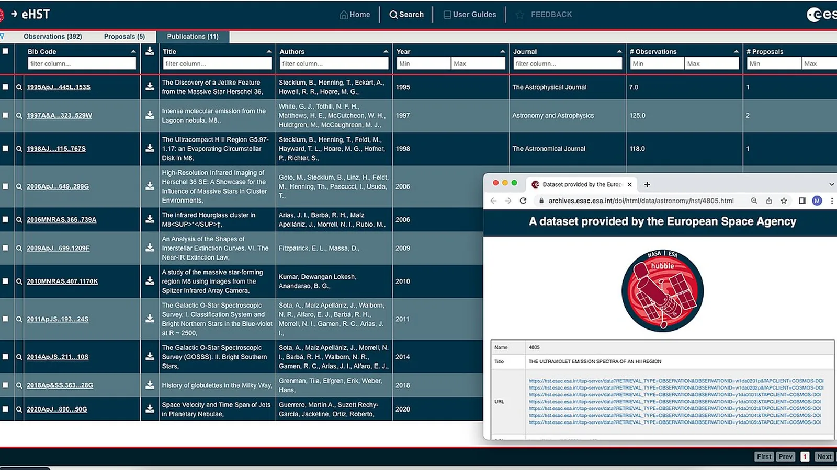The image size is (837, 470).
Task: Open magnifier details for 2009ApJ...699.1209F
Action: point(19,249)
